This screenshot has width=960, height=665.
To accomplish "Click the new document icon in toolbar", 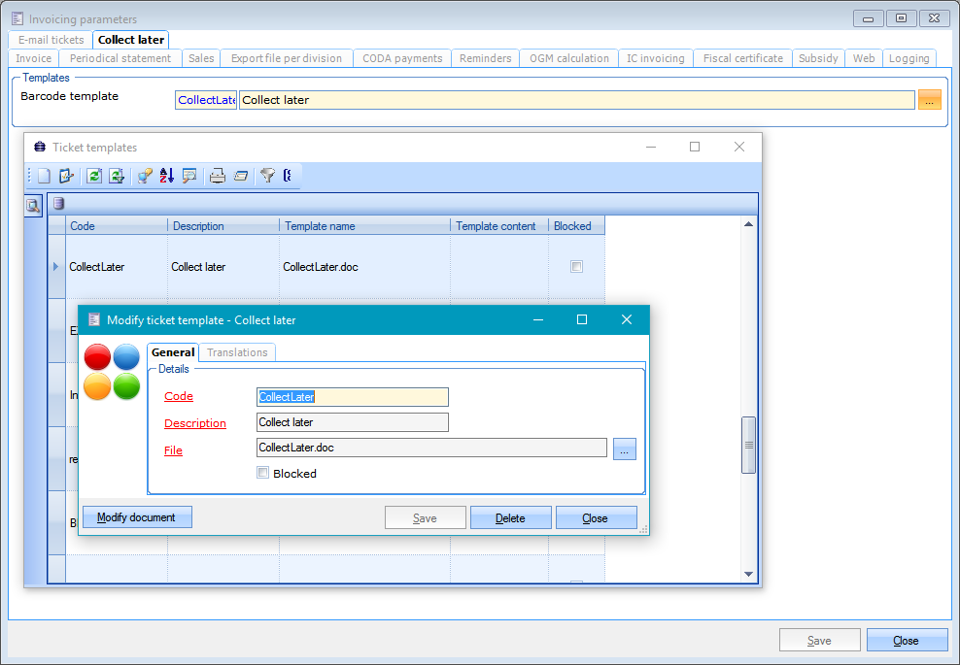I will 44,176.
